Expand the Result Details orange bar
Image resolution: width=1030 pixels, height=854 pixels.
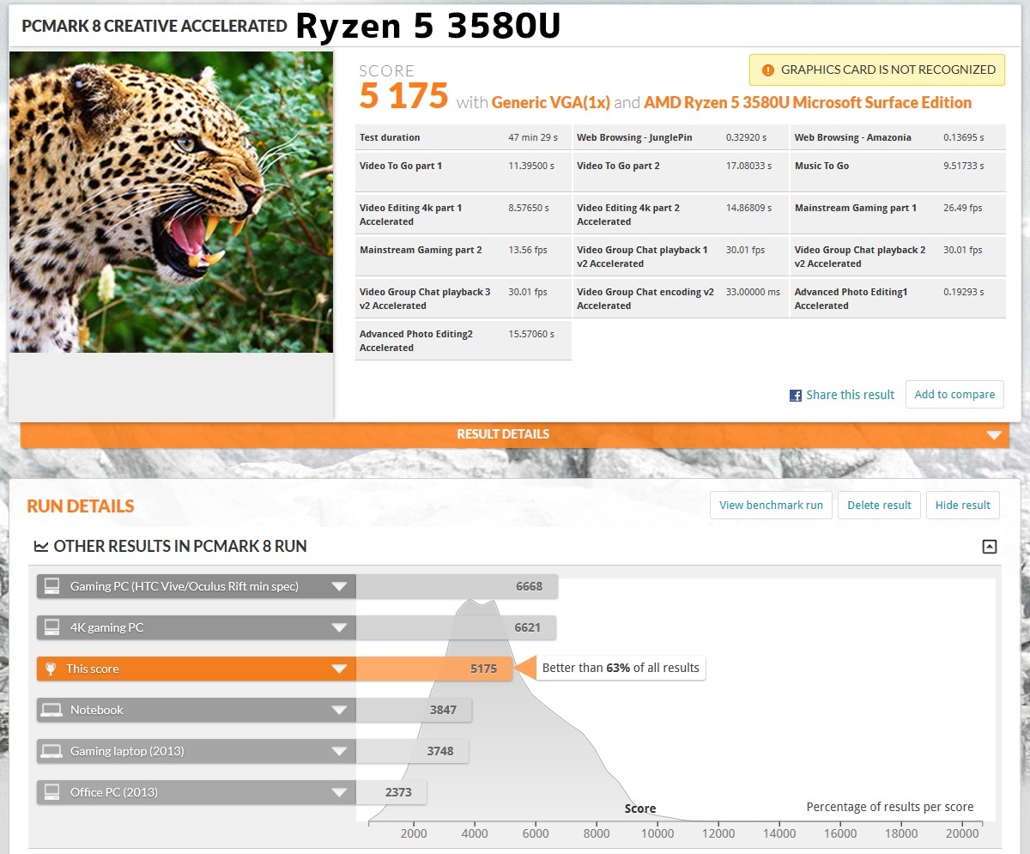pyautogui.click(x=515, y=434)
